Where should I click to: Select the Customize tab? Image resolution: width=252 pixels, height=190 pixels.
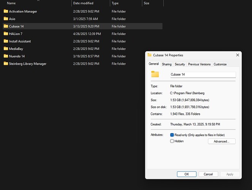point(220,64)
